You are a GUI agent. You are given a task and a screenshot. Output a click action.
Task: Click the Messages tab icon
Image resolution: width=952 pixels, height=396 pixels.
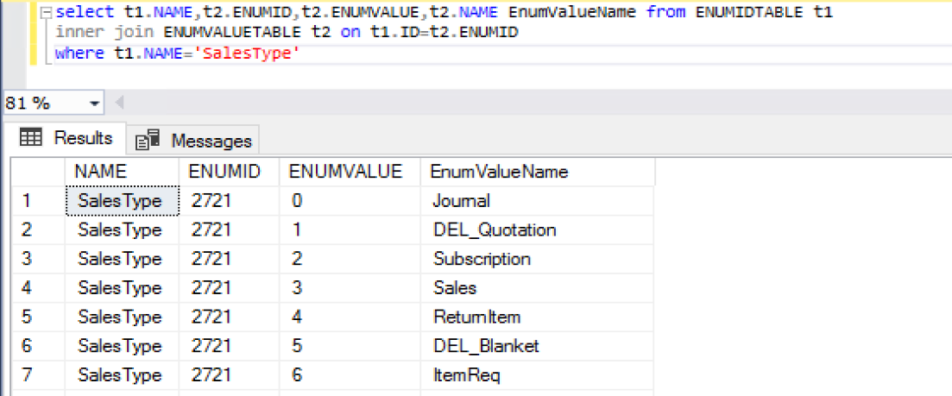click(x=148, y=140)
